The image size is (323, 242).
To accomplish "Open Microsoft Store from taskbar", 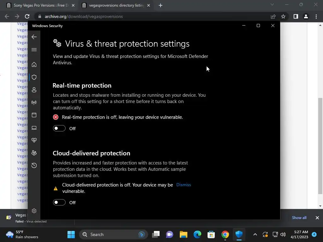I will pos(211,234).
